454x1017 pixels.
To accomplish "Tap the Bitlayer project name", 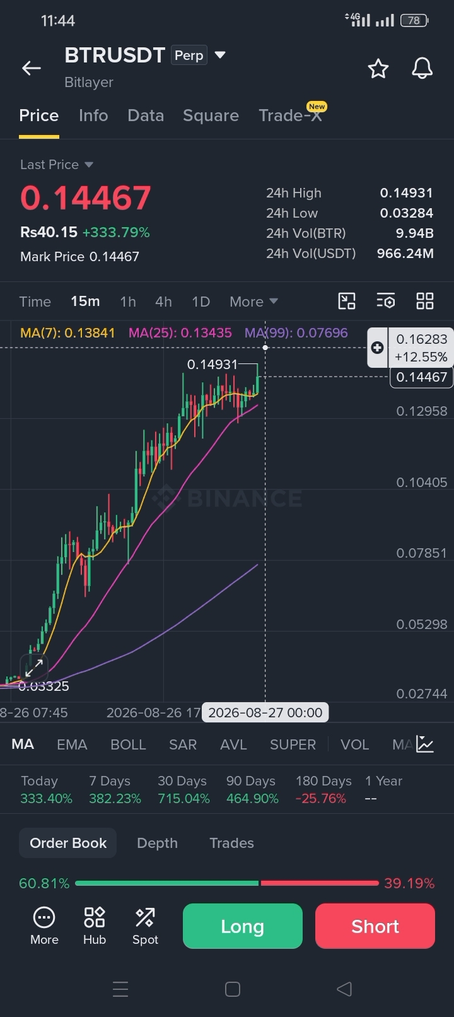I will tap(89, 83).
